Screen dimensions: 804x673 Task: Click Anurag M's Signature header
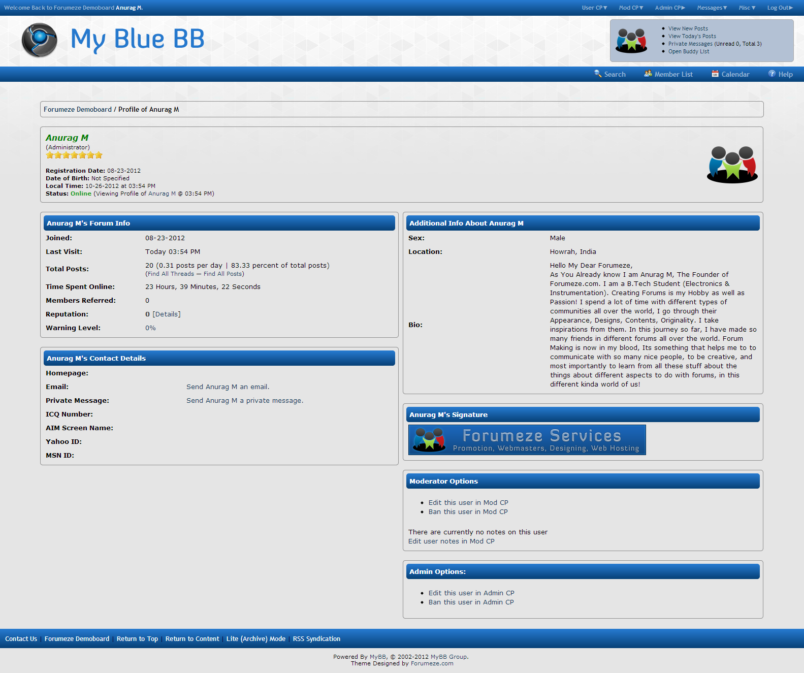pyautogui.click(x=583, y=414)
